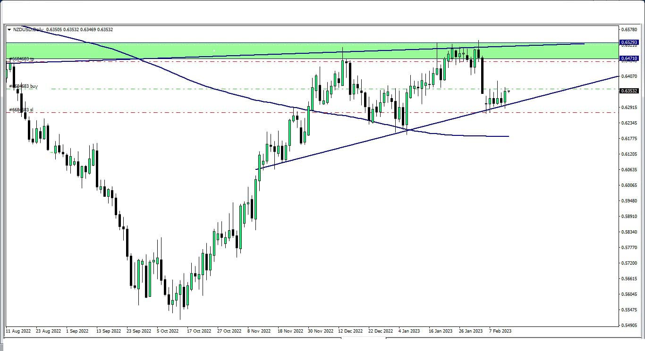645x351 pixels.
Task: Click the 12 Dec 2022 date label
Action: coord(351,331)
